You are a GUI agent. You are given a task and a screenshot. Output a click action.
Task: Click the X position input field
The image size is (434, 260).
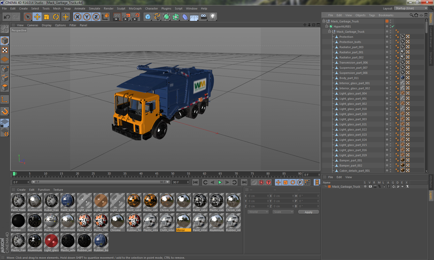point(258,196)
